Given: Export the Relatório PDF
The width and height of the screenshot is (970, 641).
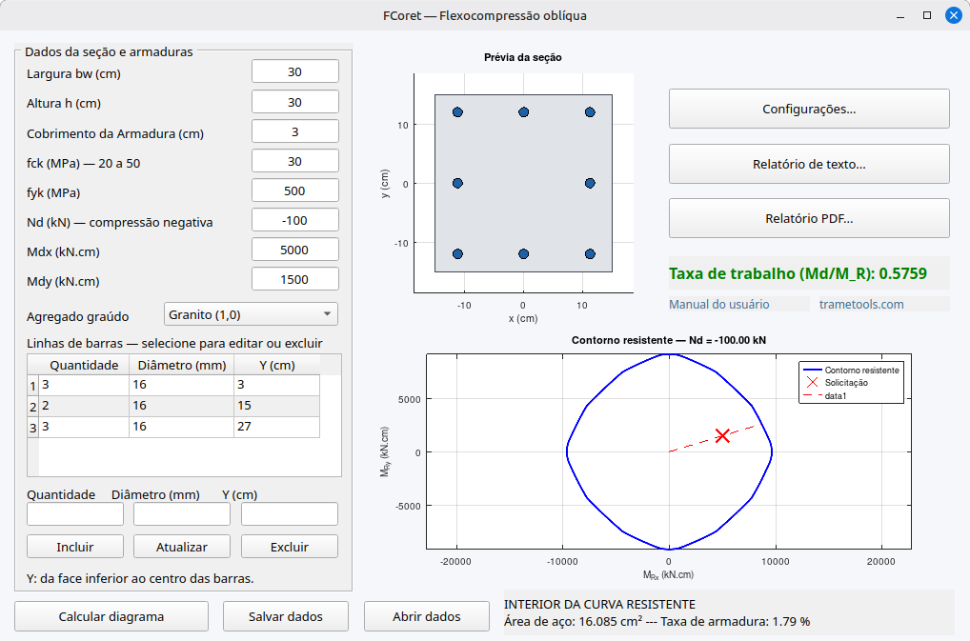Looking at the screenshot, I should (809, 218).
